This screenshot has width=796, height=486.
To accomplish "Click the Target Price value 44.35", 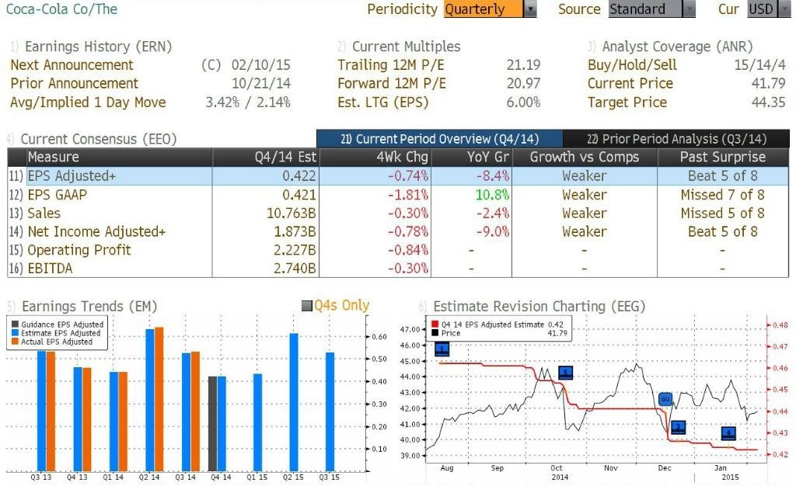I will click(x=769, y=102).
